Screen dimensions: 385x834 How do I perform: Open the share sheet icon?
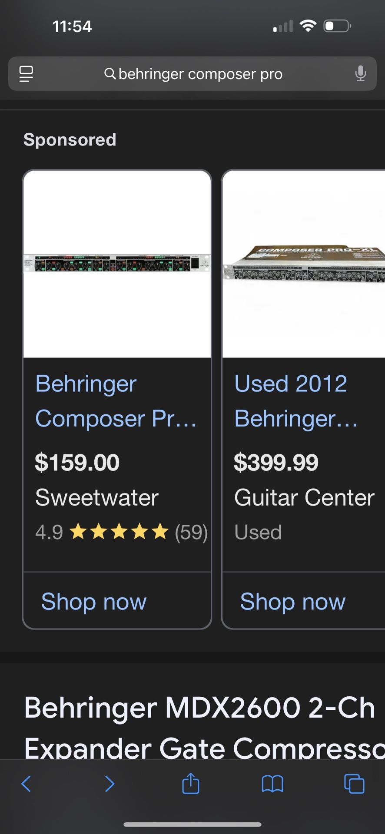tap(191, 783)
